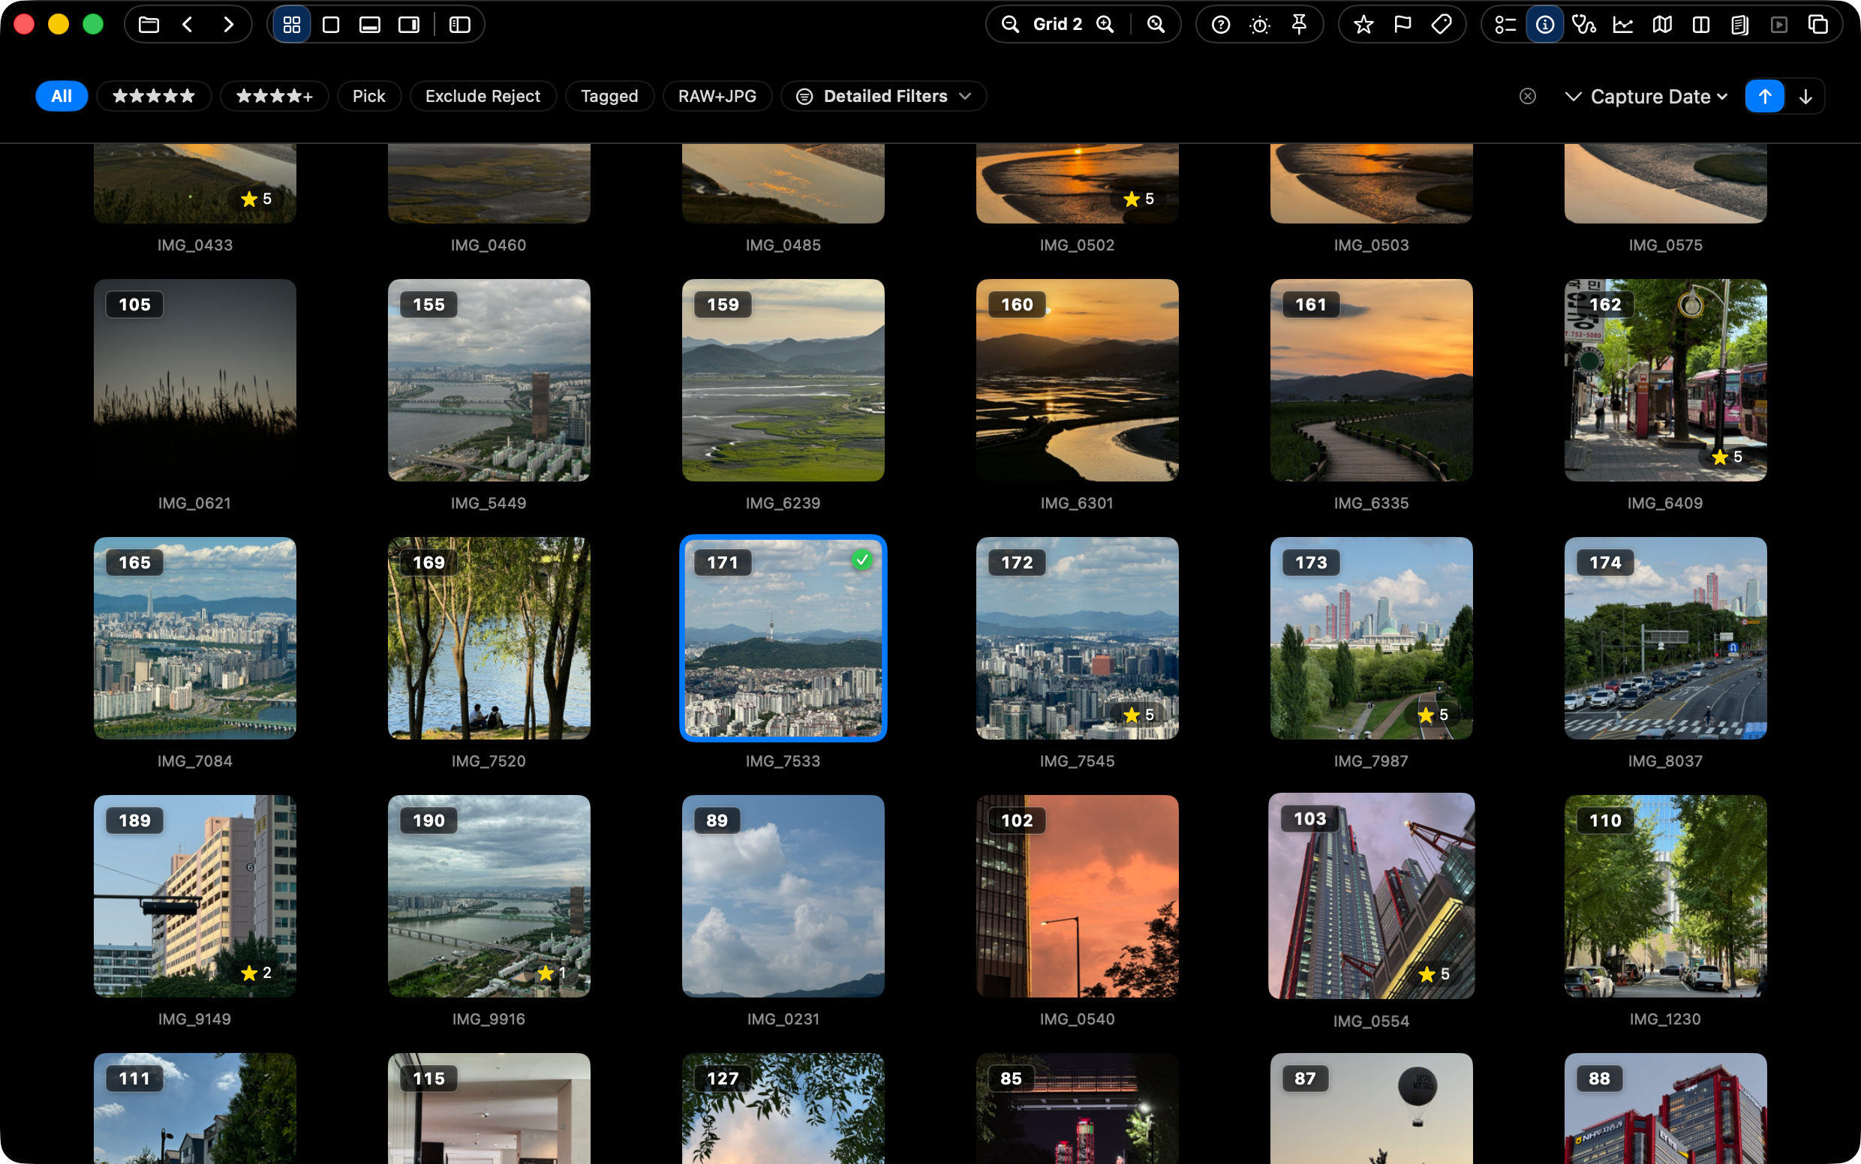Select thumbnail IMG_0554 skyscraper

pos(1371,896)
